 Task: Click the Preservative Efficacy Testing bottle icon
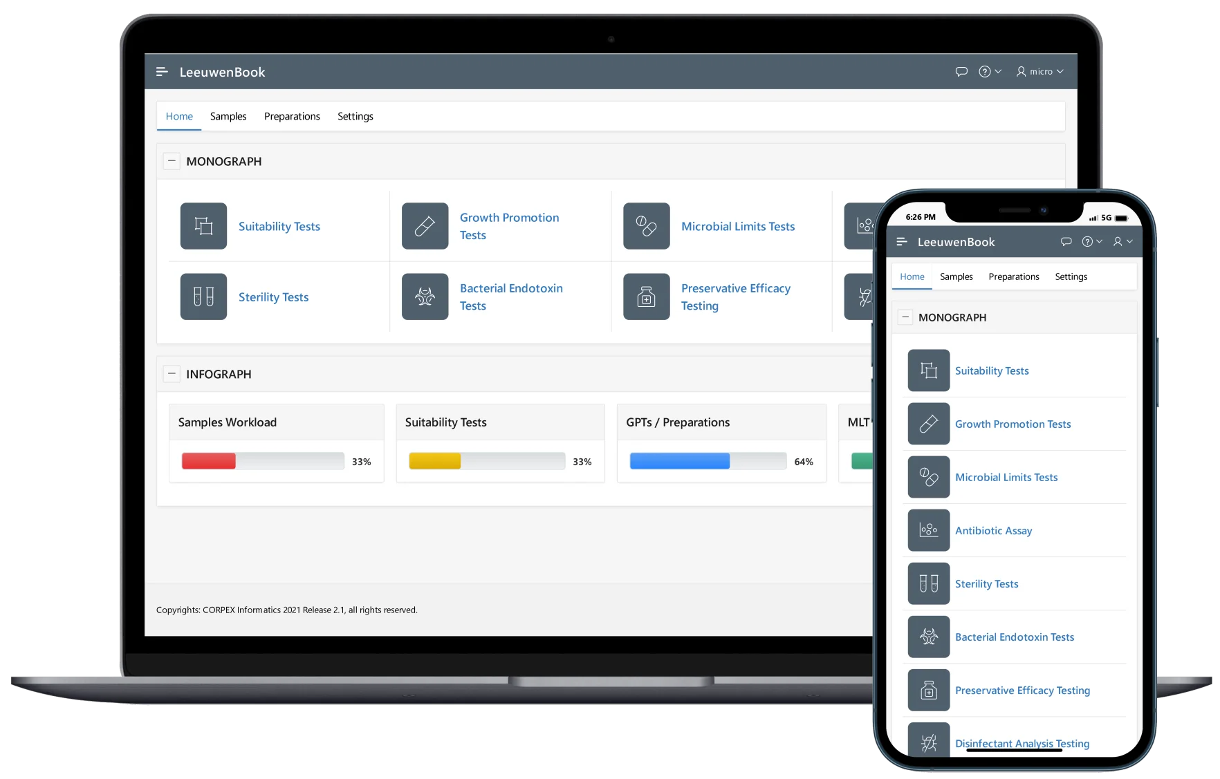click(645, 297)
